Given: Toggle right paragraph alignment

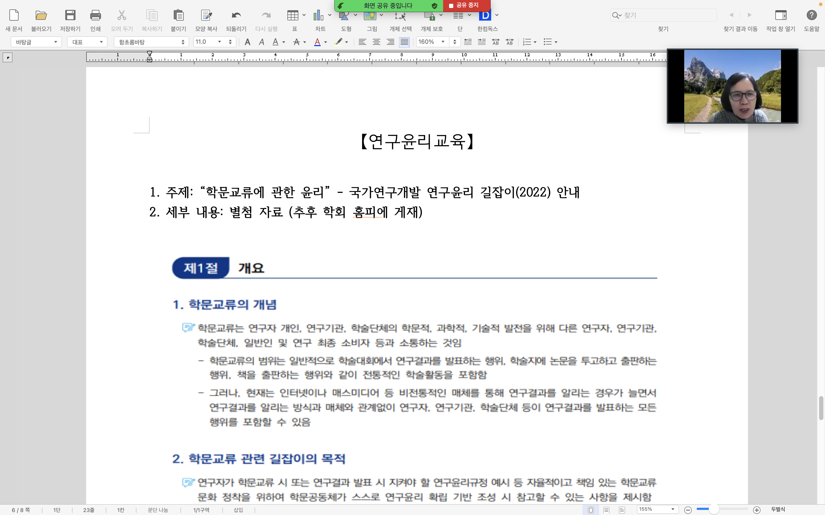Looking at the screenshot, I should [390, 42].
